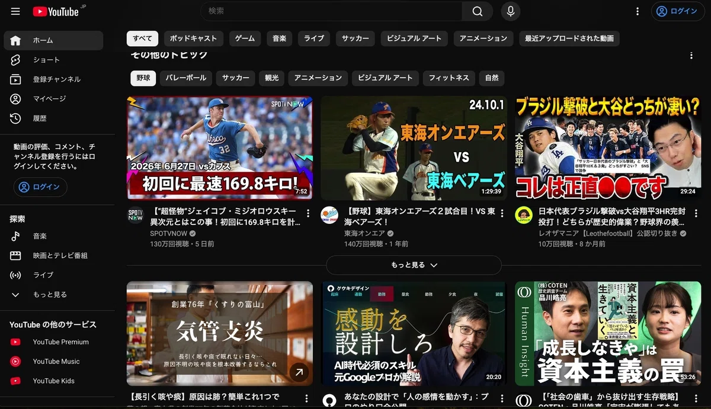Image resolution: width=711 pixels, height=409 pixels.
Task: Play ブラジル撃破と大谷 thumbnail
Action: [x=608, y=148]
